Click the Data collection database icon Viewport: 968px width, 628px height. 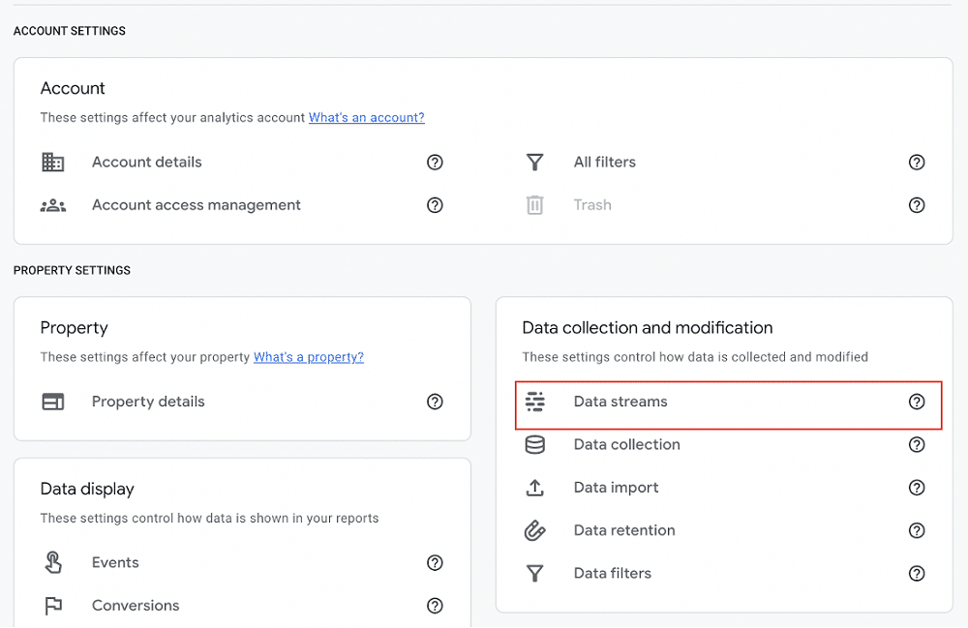click(x=534, y=444)
